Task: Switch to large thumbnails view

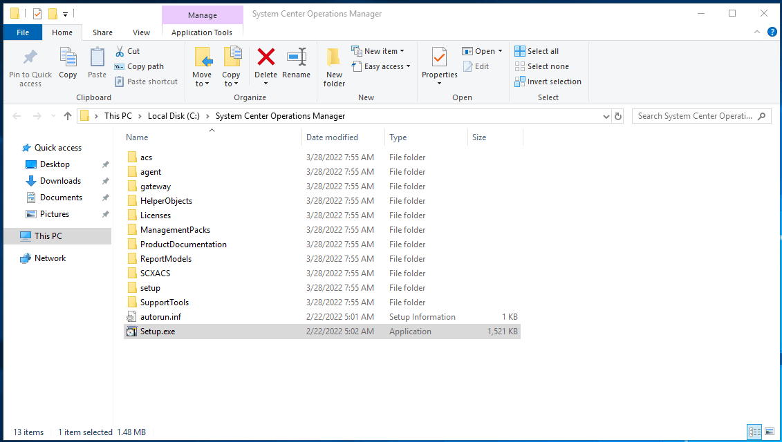Action: pos(770,432)
